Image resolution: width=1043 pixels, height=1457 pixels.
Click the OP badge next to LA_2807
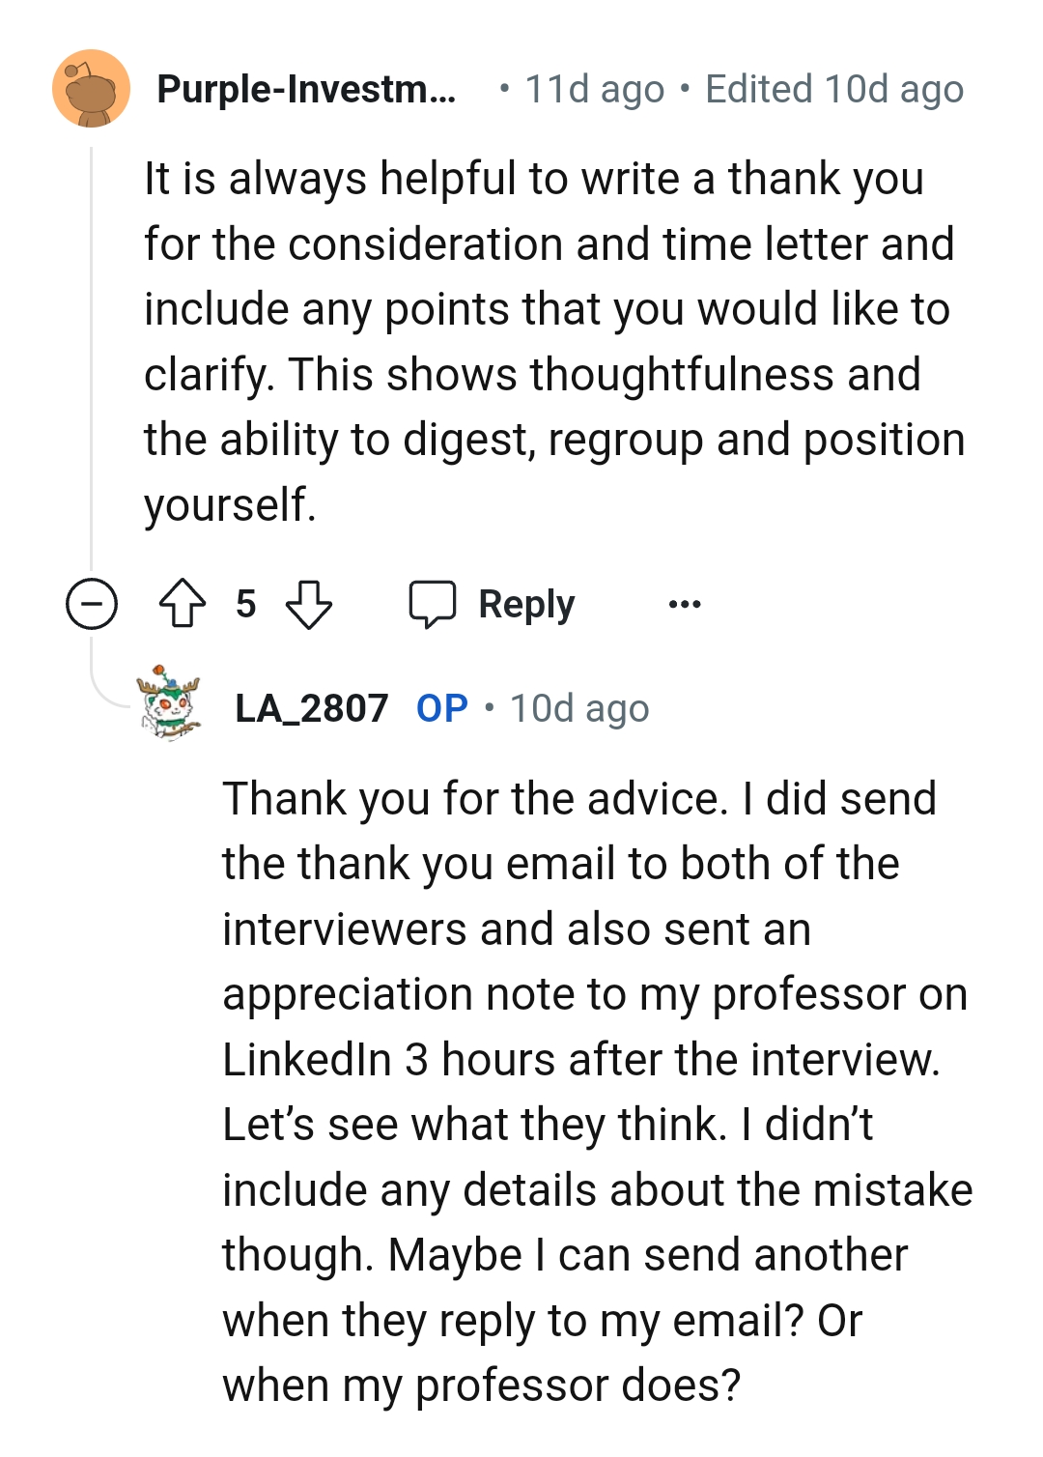(441, 706)
